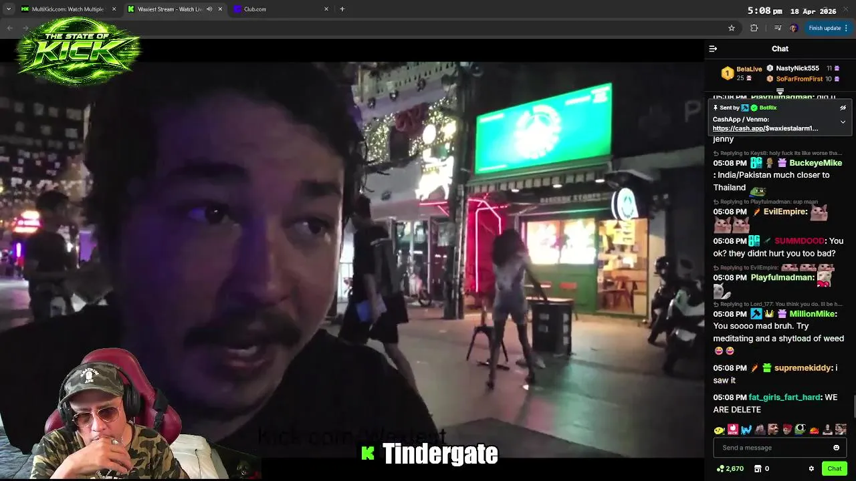Insert the last emote in quick row
856x481 pixels.
click(x=841, y=430)
